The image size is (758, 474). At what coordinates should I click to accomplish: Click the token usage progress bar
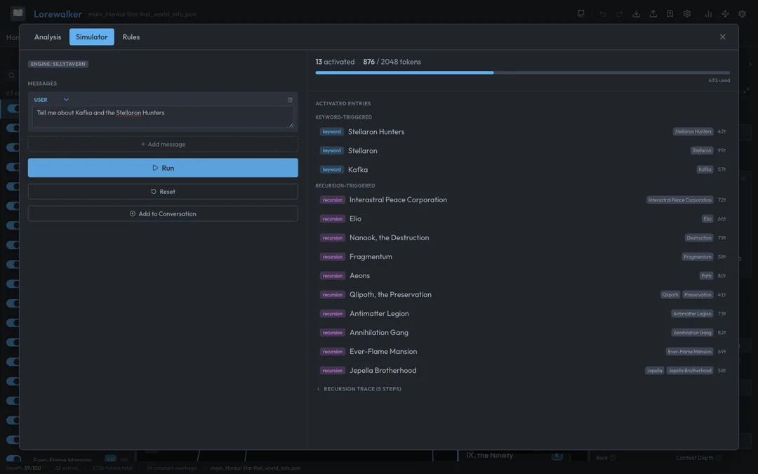tap(522, 72)
